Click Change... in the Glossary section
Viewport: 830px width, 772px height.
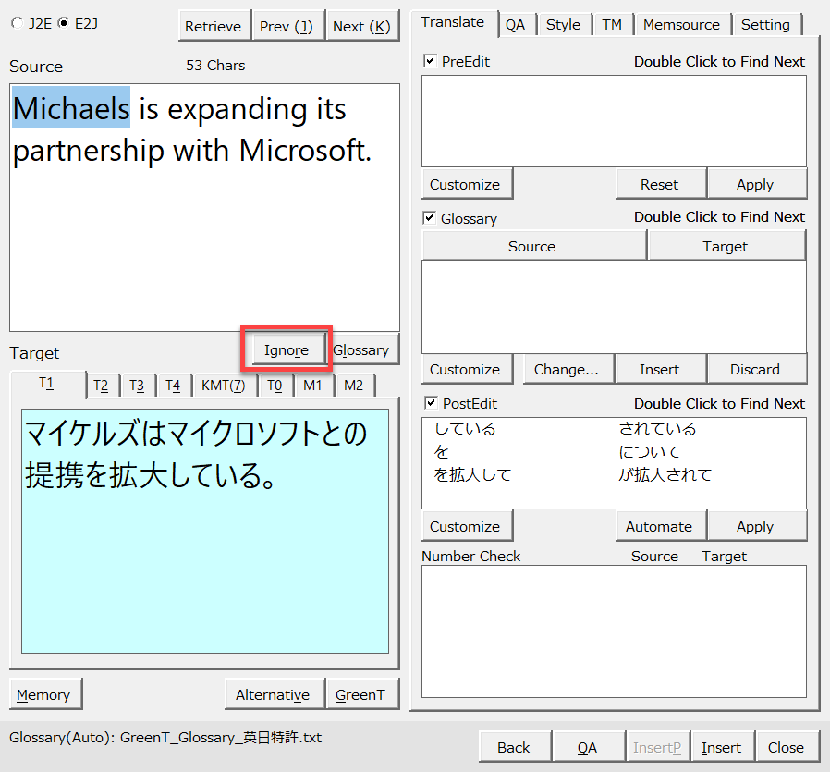(567, 369)
